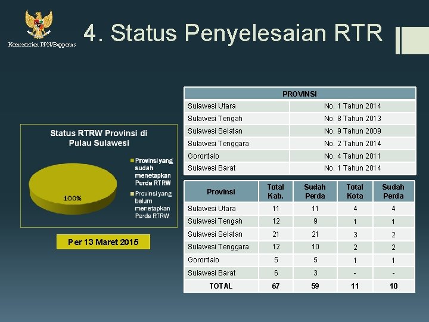
Task: Select Sulawesi Tenggara in the Perda number table
Action: pyautogui.click(x=218, y=144)
